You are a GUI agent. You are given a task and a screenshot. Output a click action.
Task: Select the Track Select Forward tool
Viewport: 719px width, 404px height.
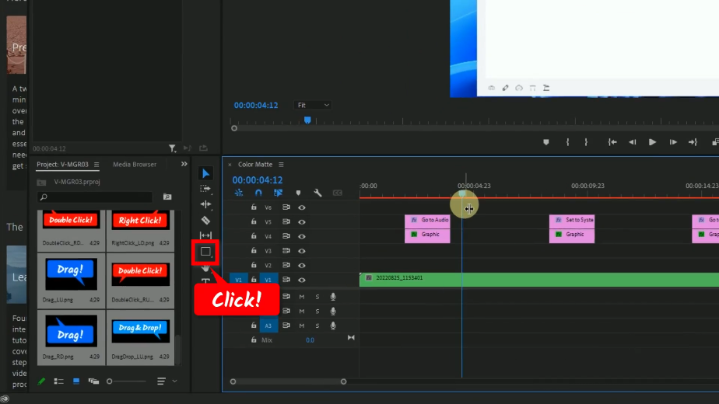pos(205,189)
